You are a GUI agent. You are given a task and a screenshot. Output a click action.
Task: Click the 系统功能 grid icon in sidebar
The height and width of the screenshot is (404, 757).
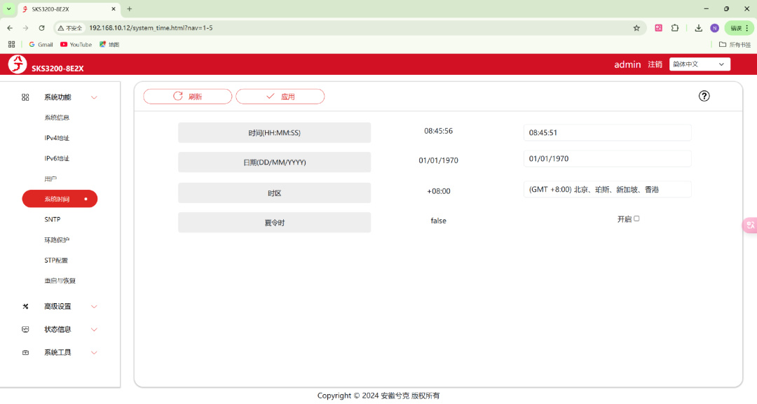tap(26, 97)
